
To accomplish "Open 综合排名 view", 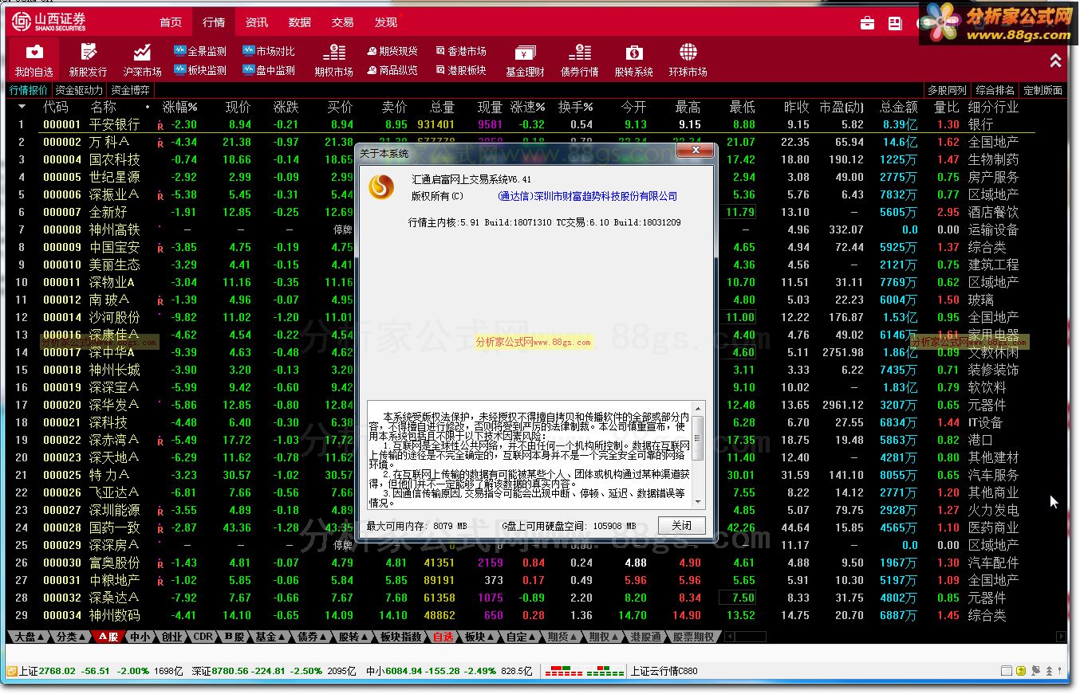I will point(995,90).
